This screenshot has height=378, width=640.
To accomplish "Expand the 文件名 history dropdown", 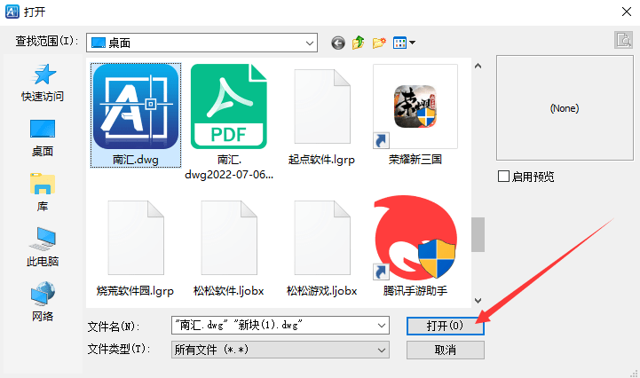I will coord(382,326).
